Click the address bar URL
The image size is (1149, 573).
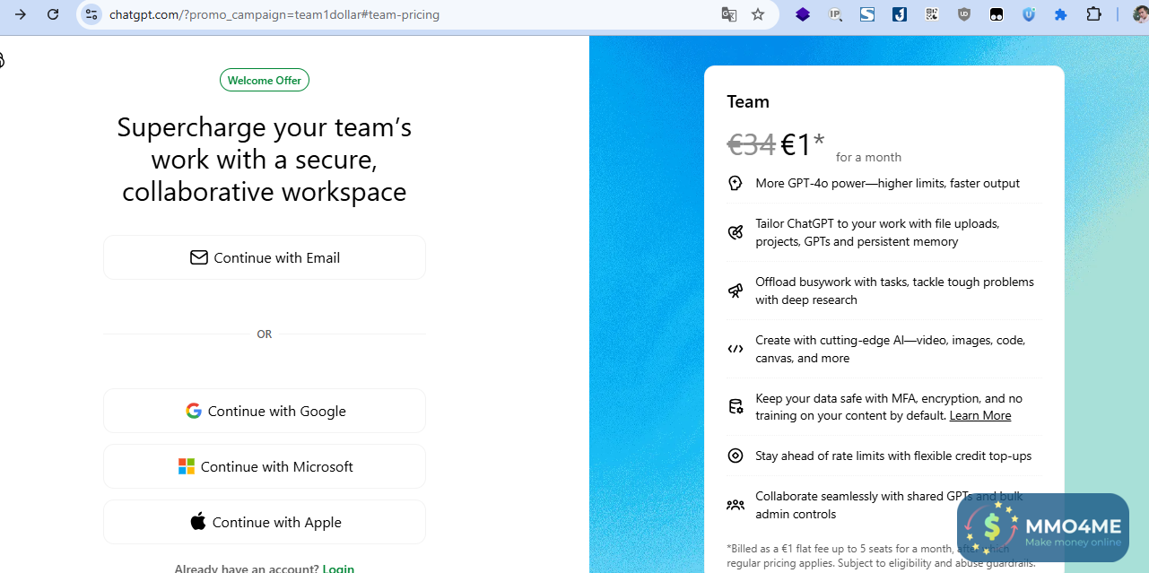(x=274, y=14)
